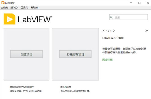151x99 pixels.
Task: Click the LabVIEW title bar icon
Action: point(3,3)
